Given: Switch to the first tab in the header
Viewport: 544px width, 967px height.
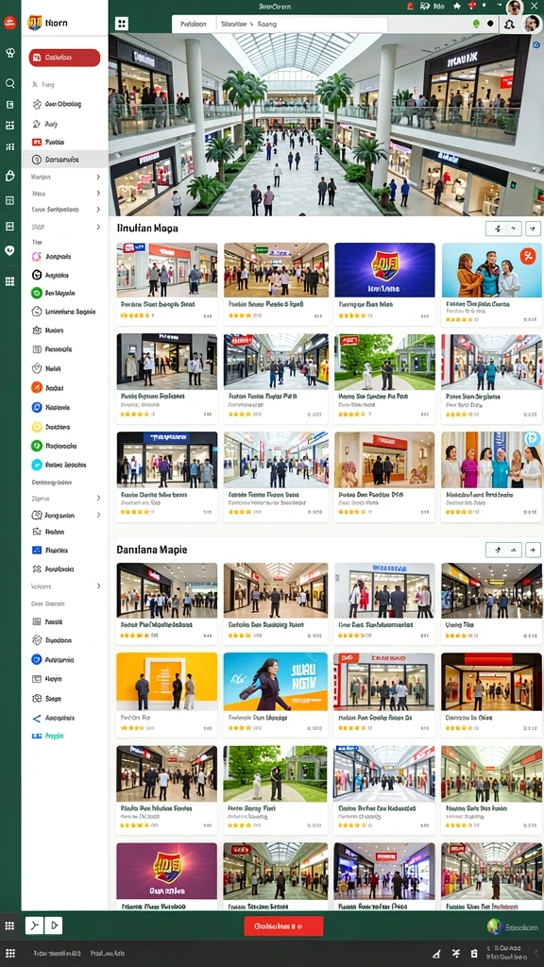Looking at the screenshot, I should 194,24.
